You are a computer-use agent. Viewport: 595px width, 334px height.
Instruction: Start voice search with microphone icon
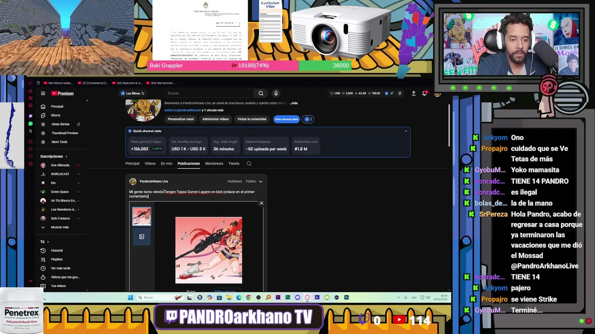point(276,93)
